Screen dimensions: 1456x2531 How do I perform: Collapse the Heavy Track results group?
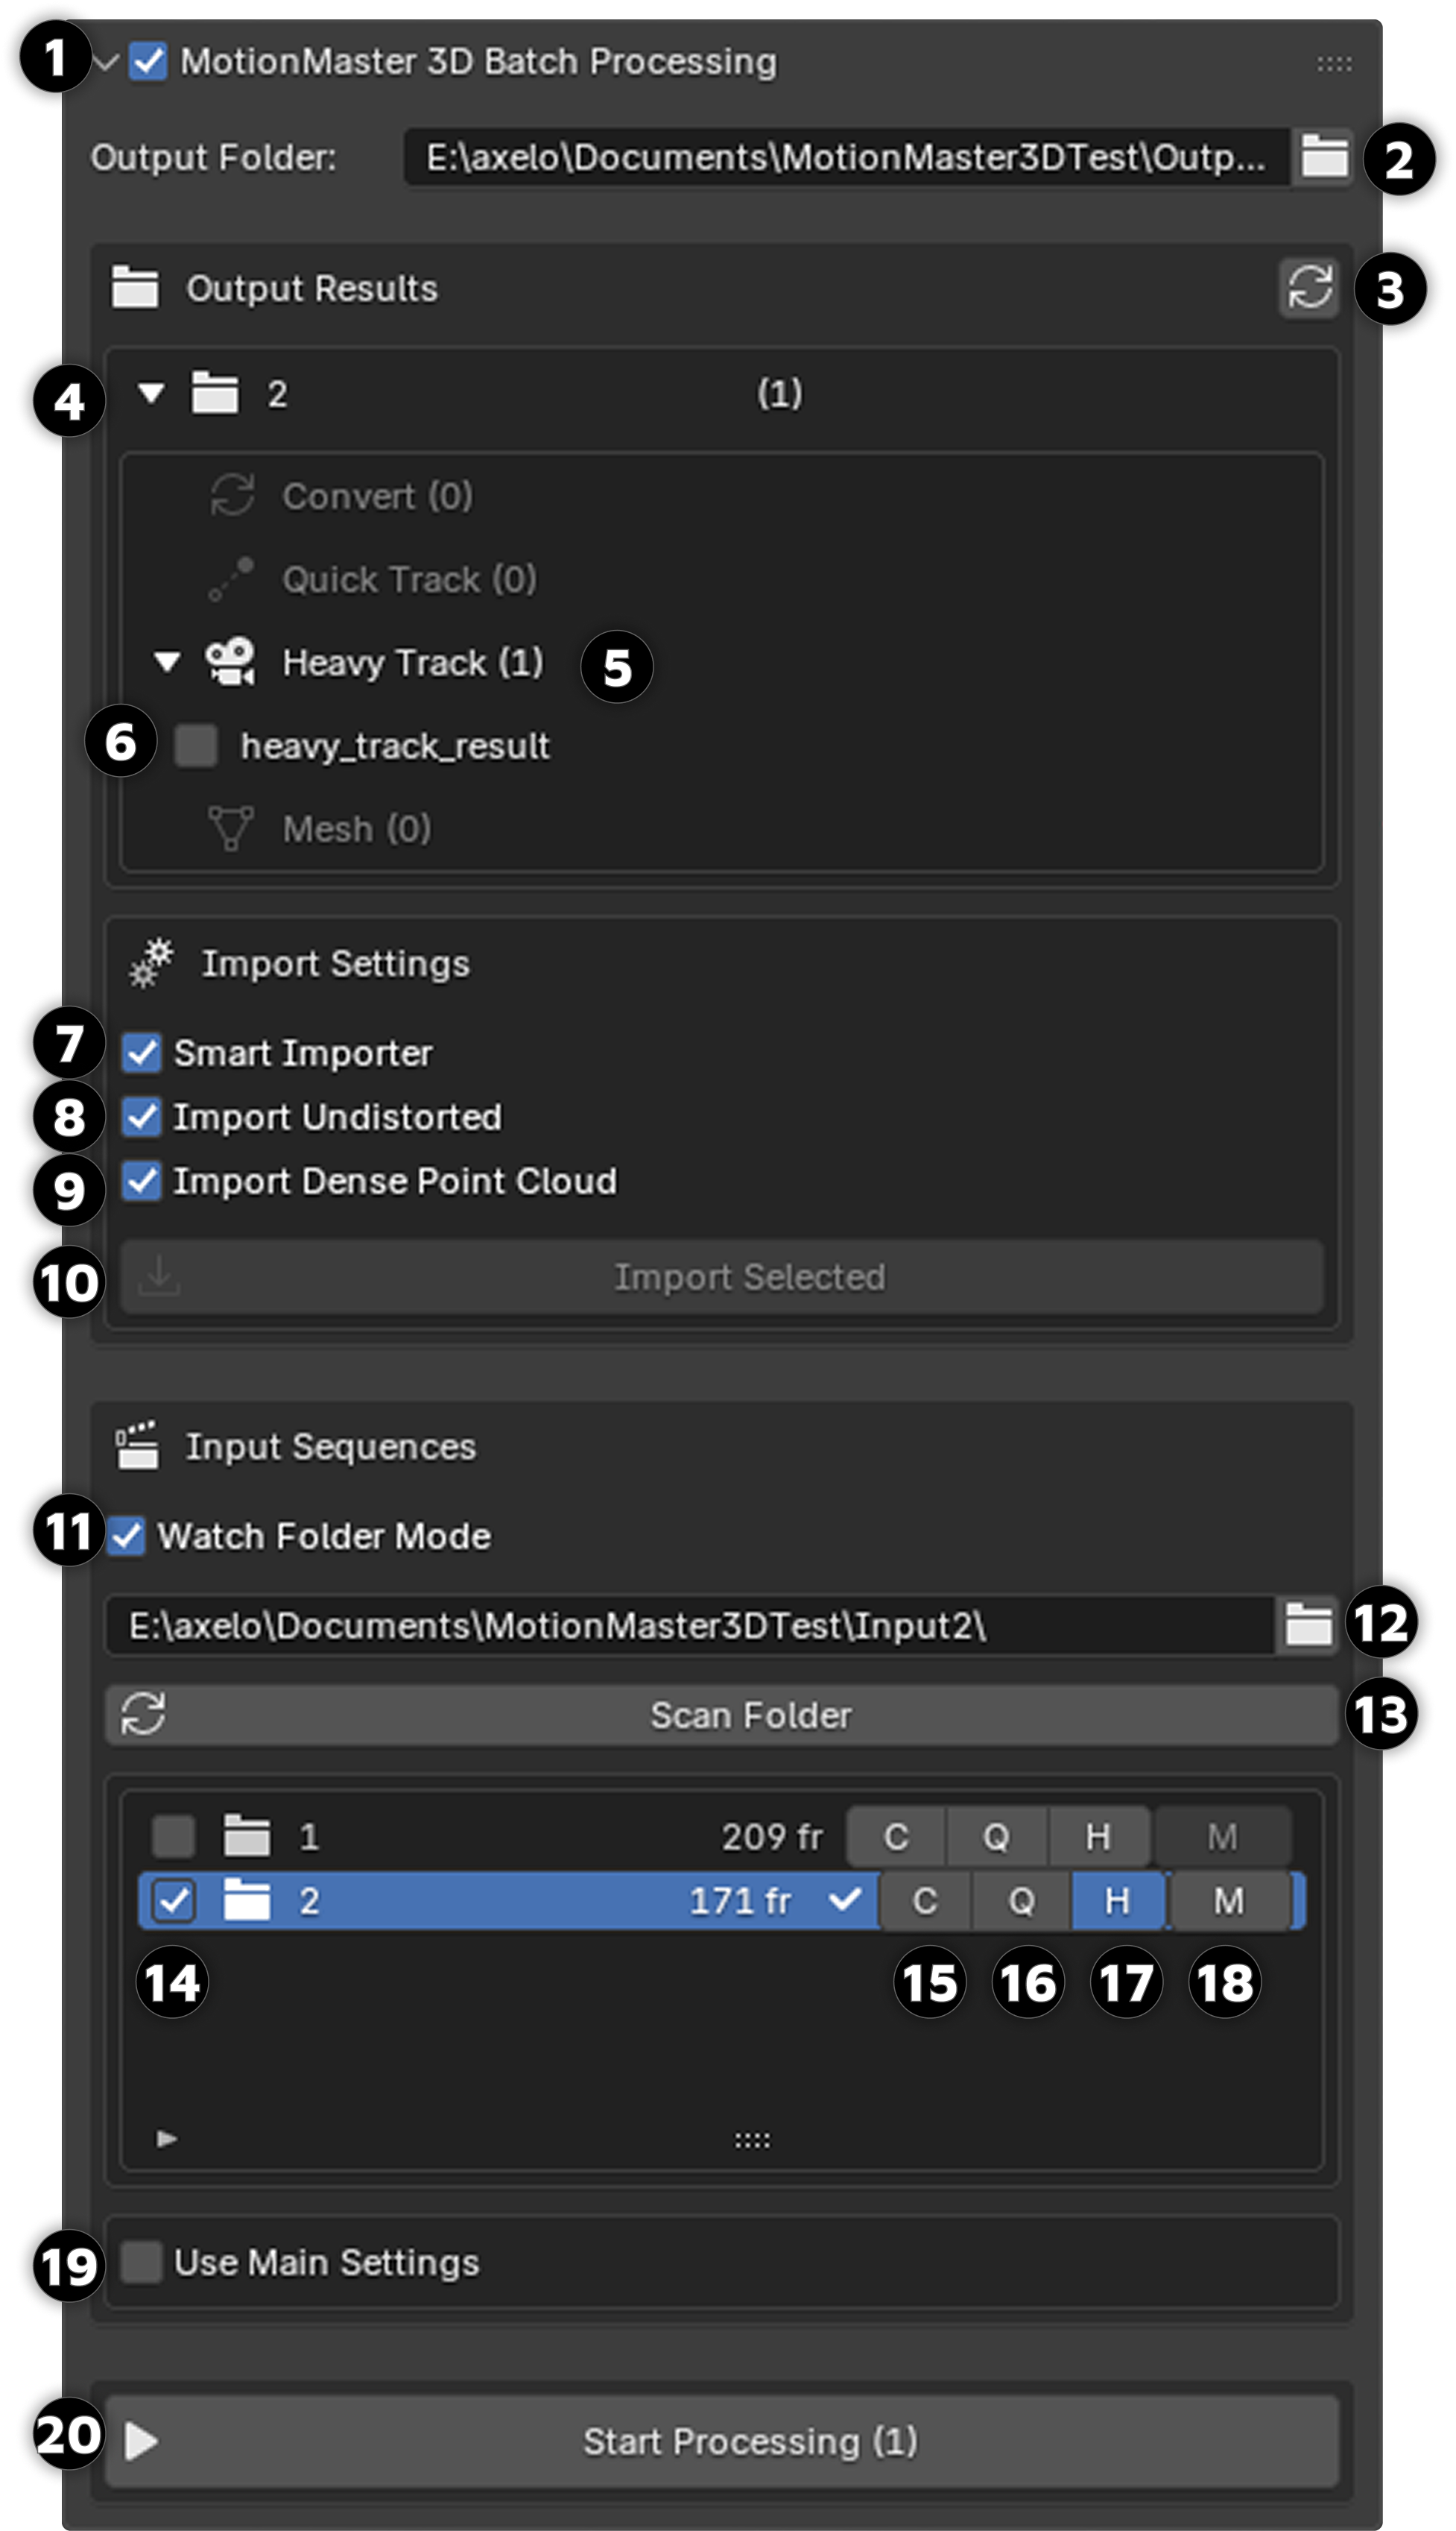167,661
